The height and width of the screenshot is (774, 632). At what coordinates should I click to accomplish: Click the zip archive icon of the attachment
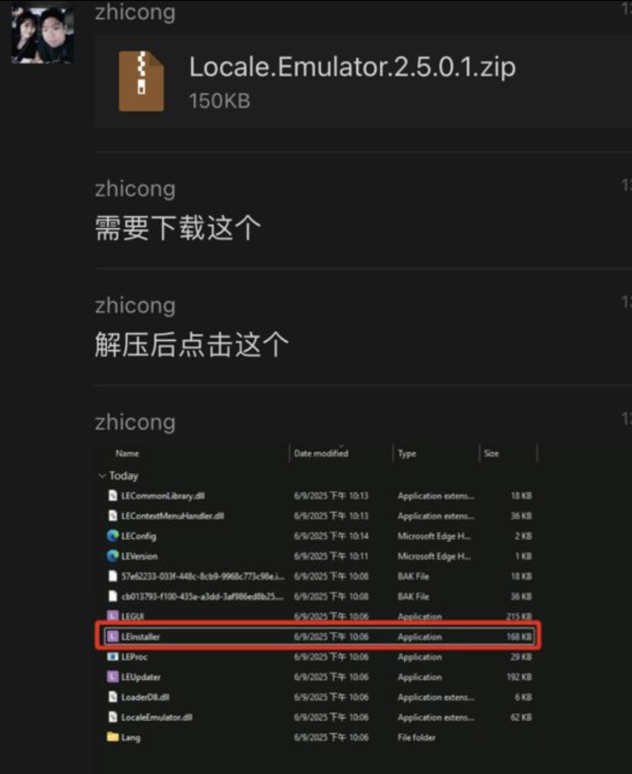[x=141, y=81]
